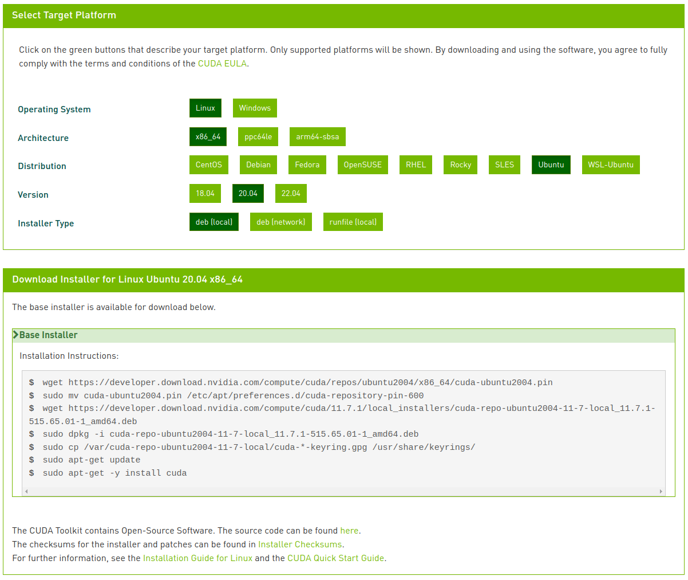Select version 18.04

pyautogui.click(x=205, y=193)
